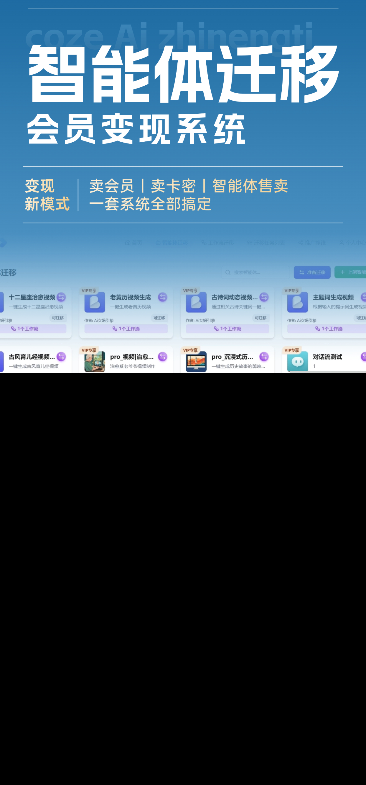Click author text on 老黄历视频生成 card

[99, 320]
